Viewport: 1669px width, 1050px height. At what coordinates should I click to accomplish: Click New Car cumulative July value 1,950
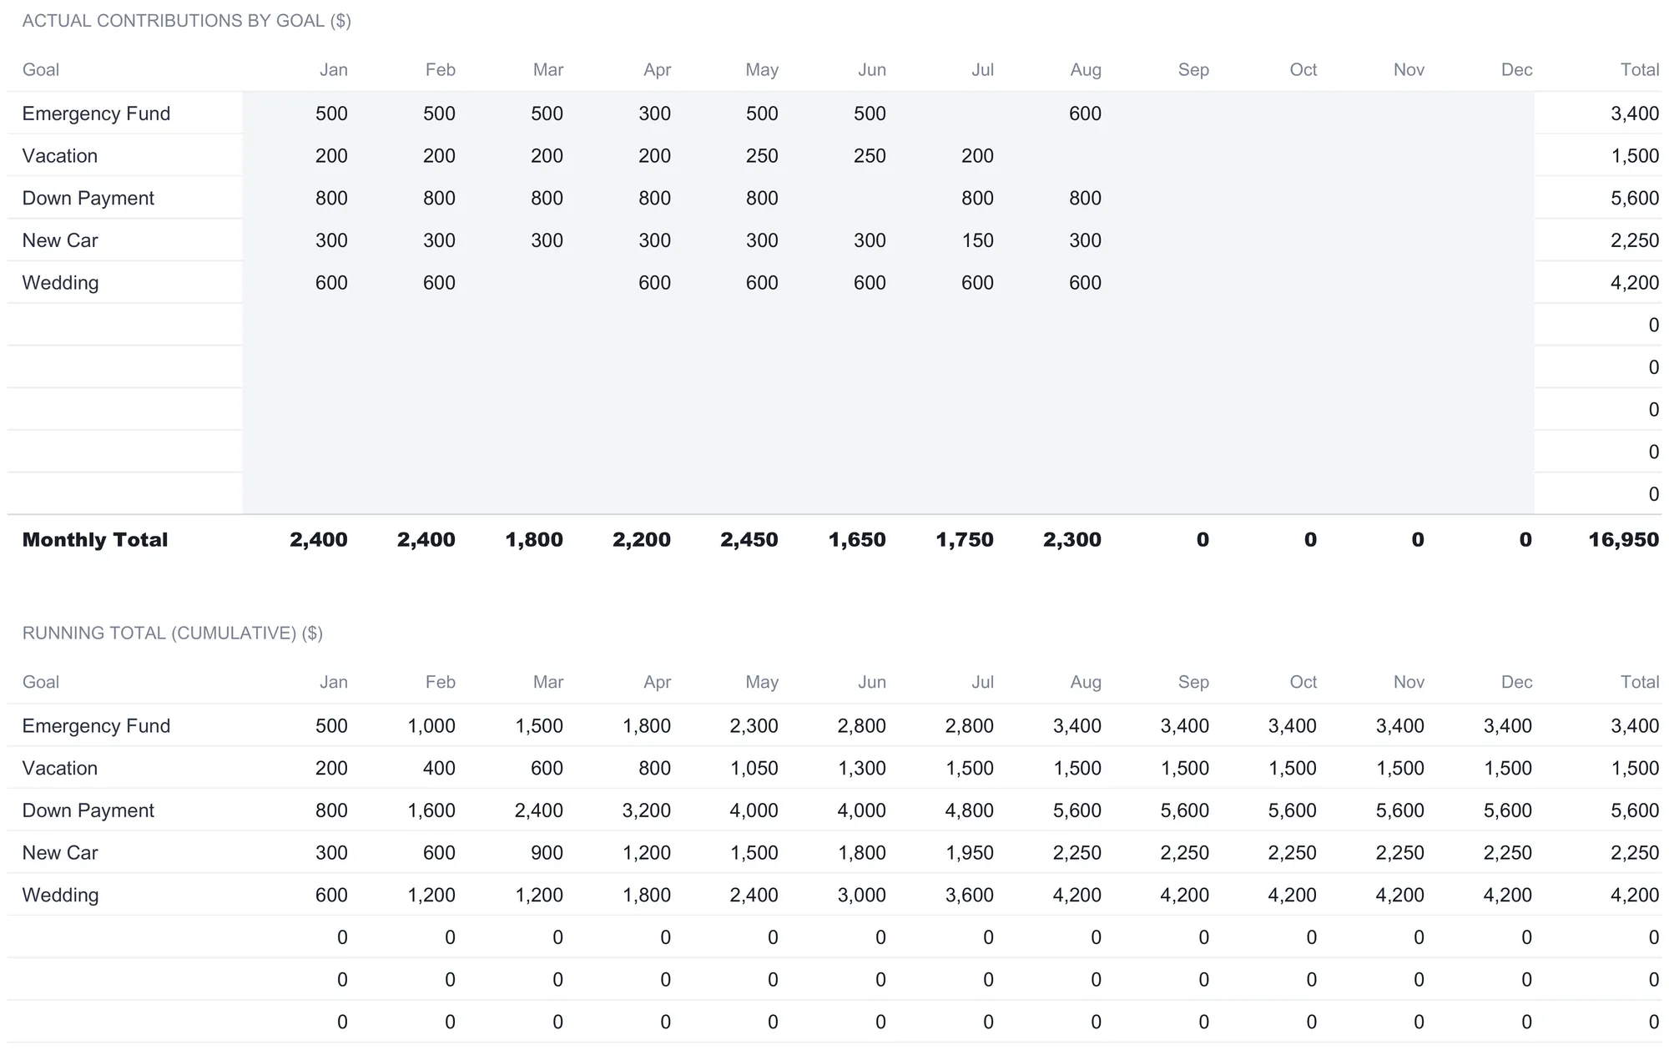(970, 853)
